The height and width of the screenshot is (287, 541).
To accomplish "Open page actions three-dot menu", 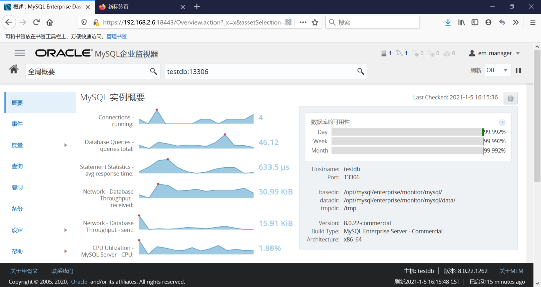I will [303, 22].
